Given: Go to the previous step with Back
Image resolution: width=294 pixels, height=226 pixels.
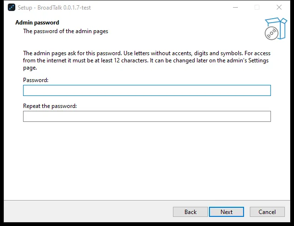Looking at the screenshot, I should tap(190, 212).
